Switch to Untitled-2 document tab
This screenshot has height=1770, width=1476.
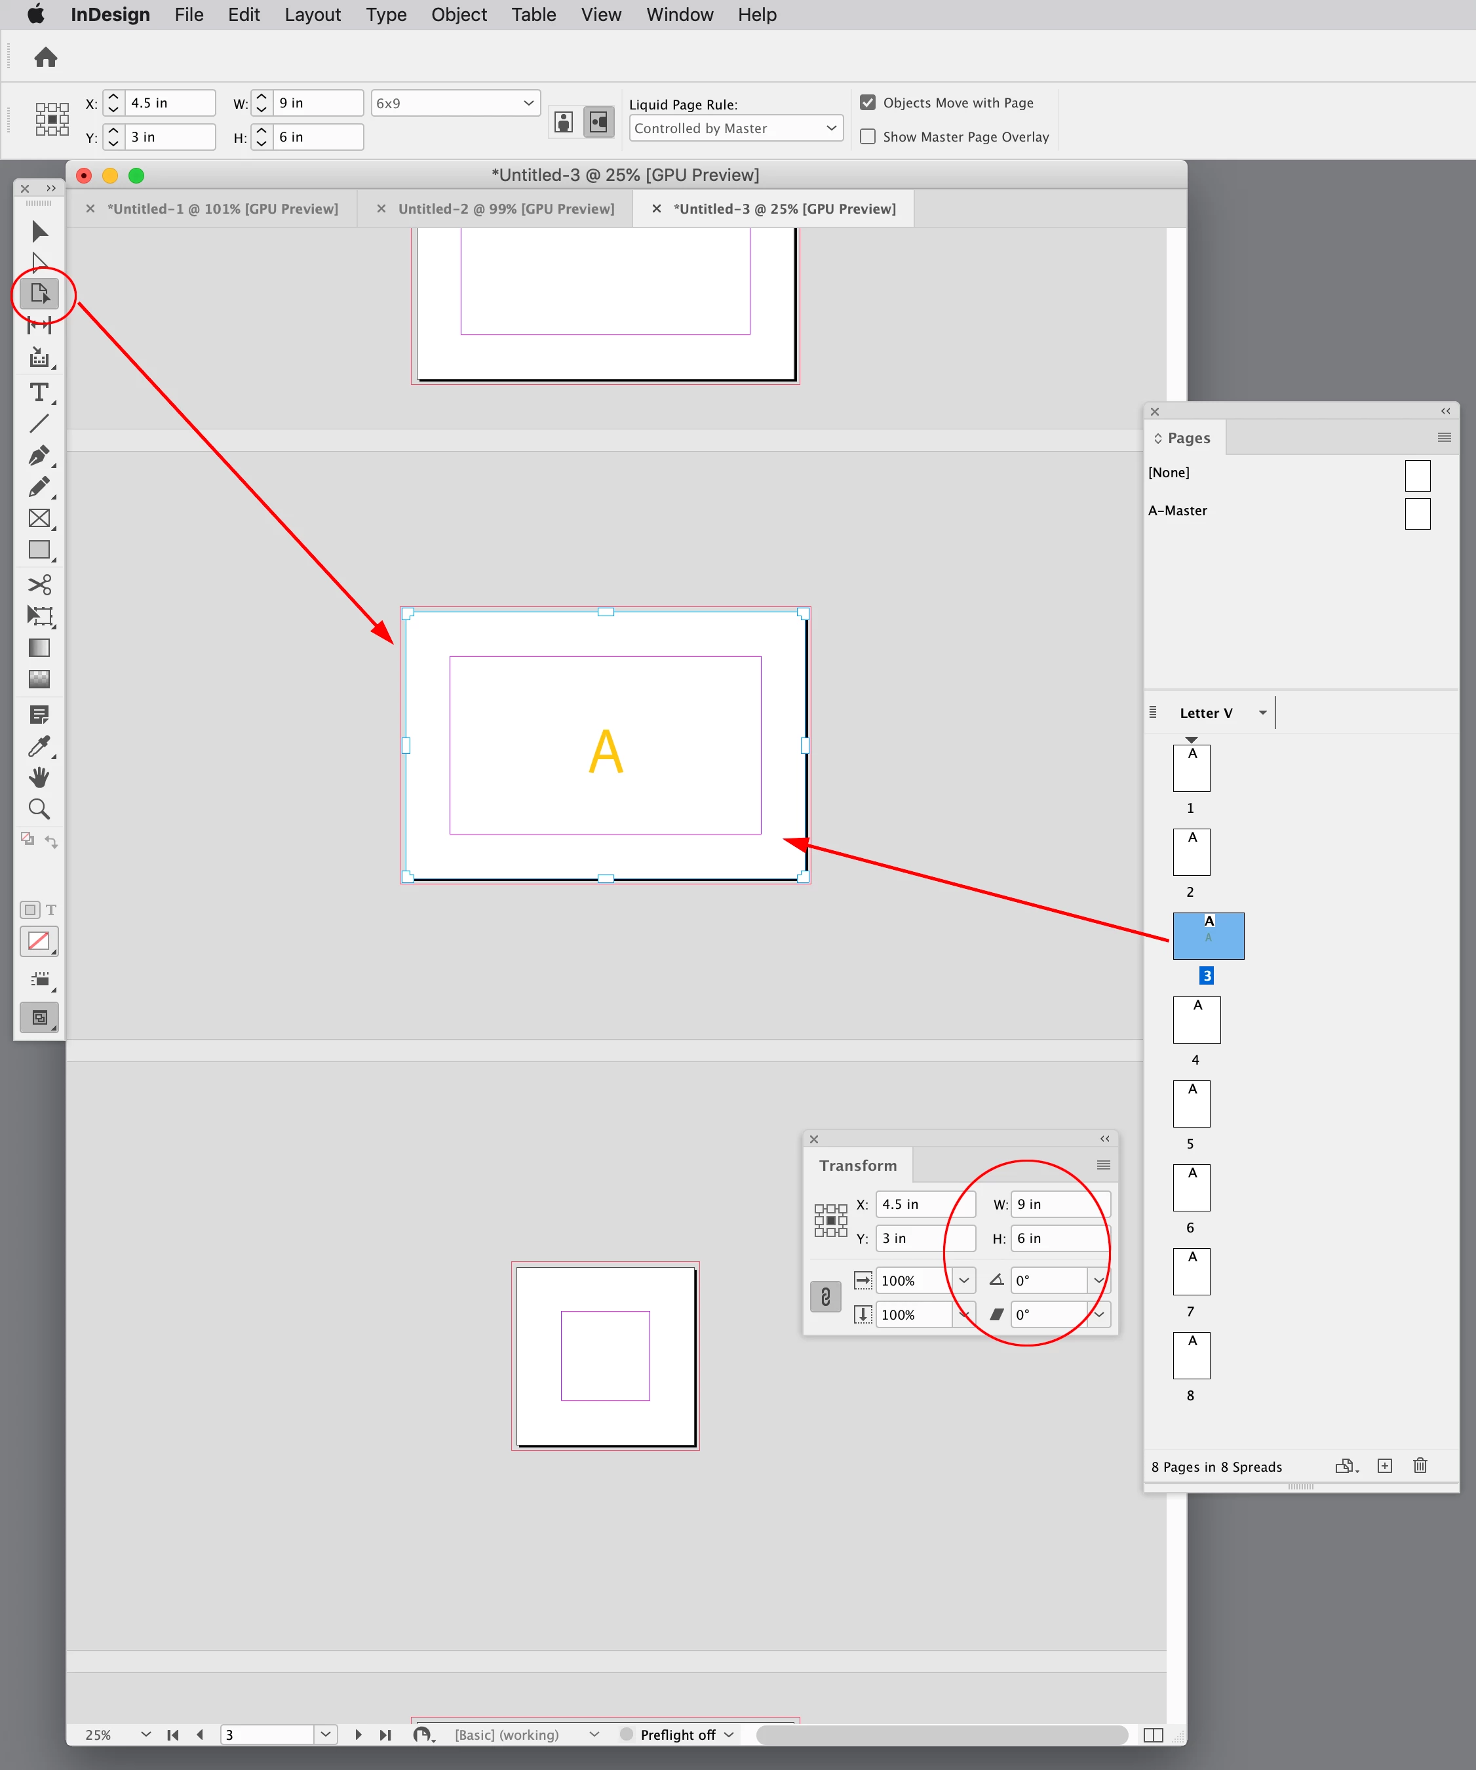click(x=505, y=209)
